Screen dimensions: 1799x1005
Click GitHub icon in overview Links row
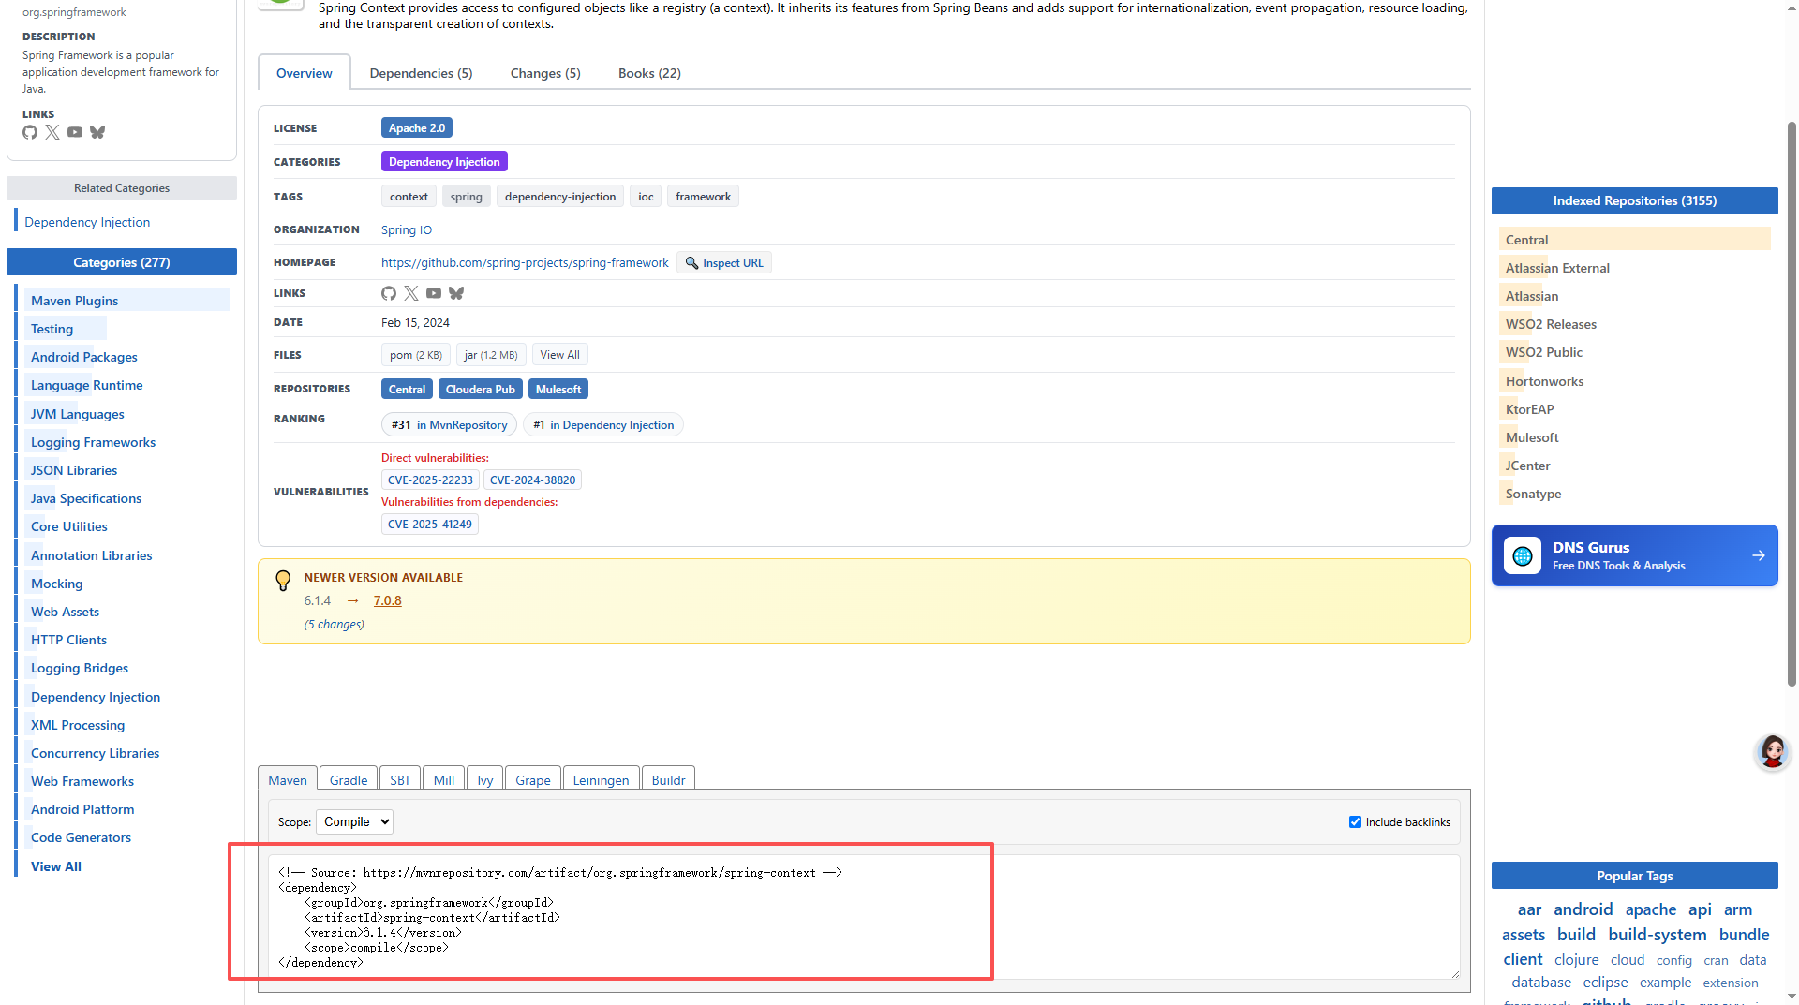pyautogui.click(x=389, y=293)
